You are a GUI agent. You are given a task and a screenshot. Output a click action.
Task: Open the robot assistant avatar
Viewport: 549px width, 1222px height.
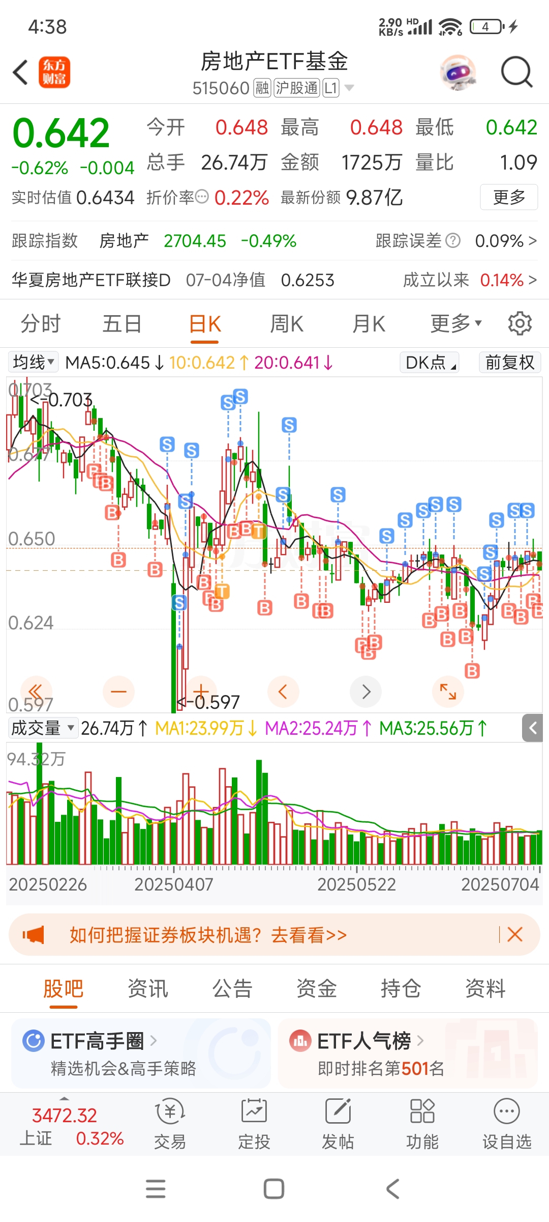458,72
